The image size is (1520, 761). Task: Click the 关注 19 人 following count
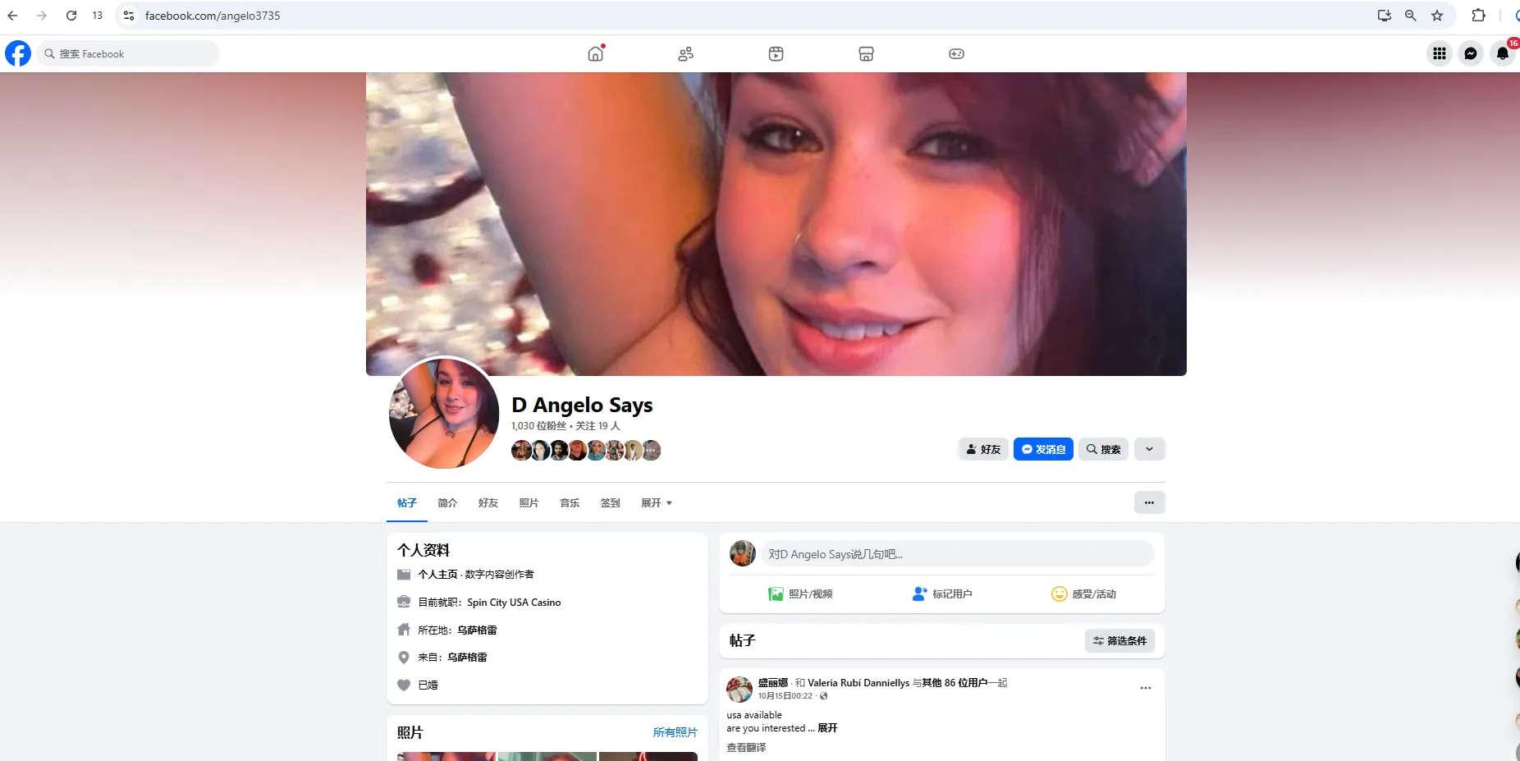[x=597, y=425]
